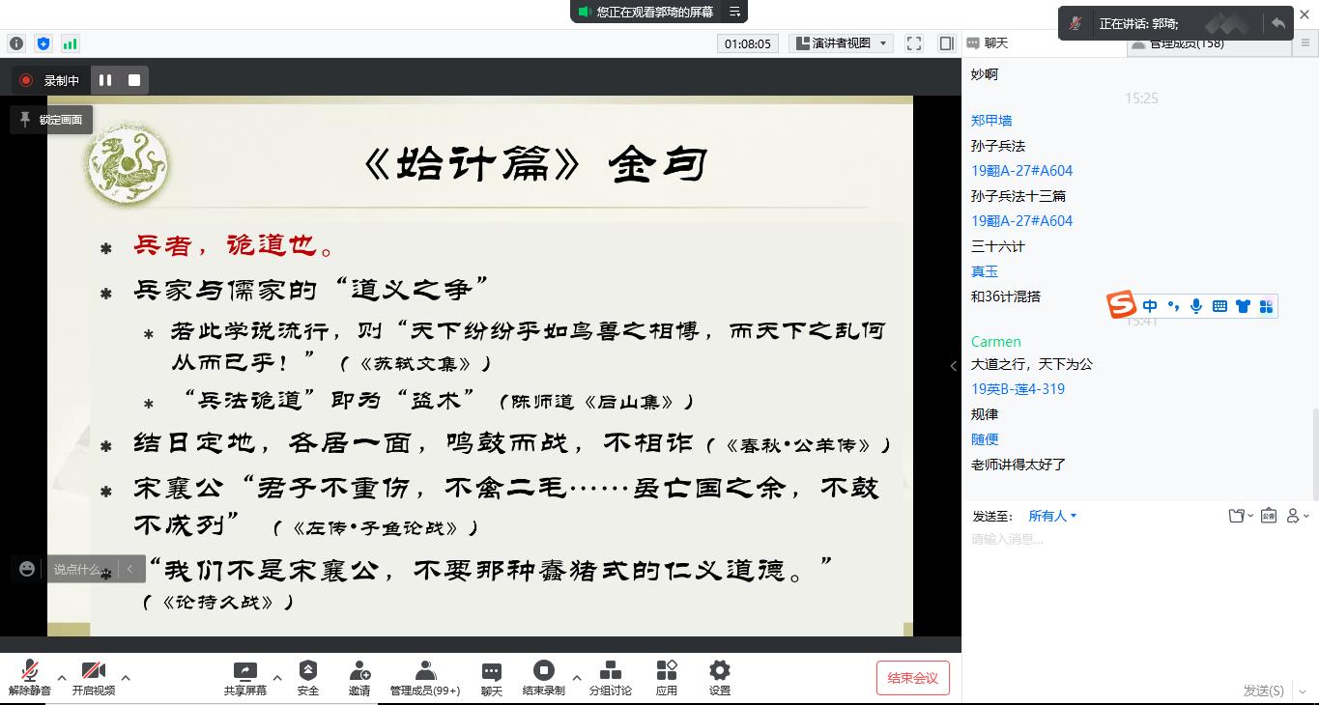Open the emoji picker beside 说点什么
The image size is (1319, 705).
[26, 569]
